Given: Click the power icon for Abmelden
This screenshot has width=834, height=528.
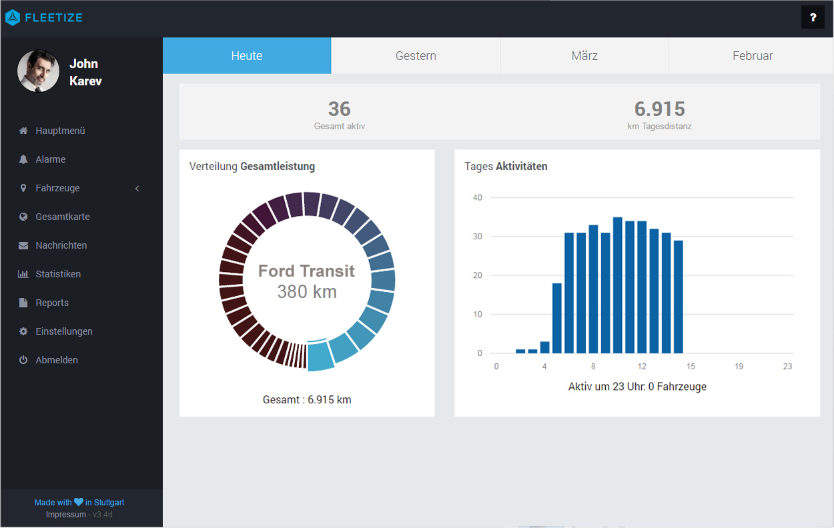Looking at the screenshot, I should (23, 360).
